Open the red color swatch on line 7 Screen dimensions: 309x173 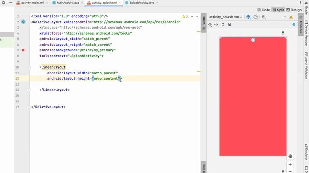tap(23, 50)
